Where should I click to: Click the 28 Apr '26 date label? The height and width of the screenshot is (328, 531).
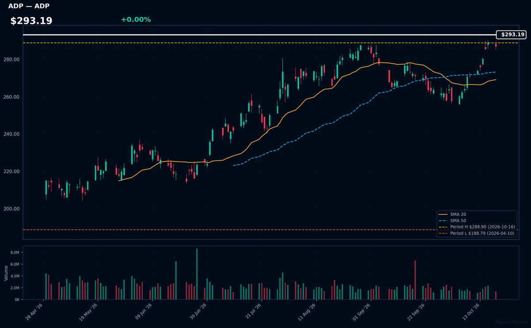[x=35, y=312]
